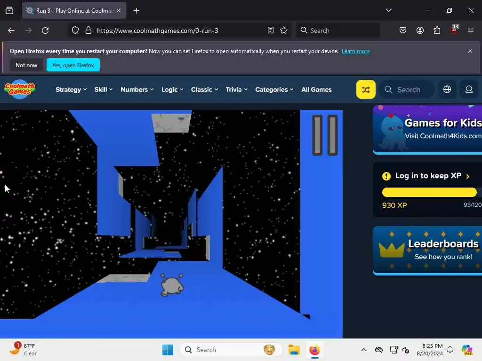Click the yellow random game shuffle icon

coord(366,89)
